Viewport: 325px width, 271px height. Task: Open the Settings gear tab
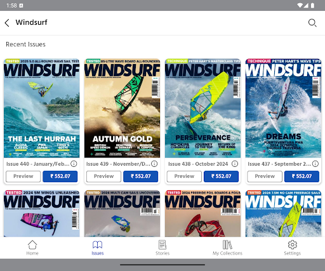[293, 248]
